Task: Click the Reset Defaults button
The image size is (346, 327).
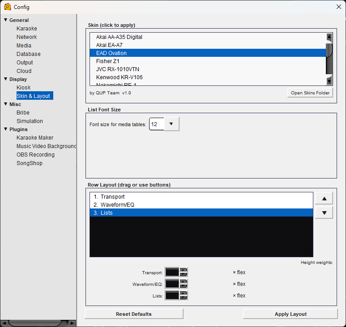Action: pos(134,314)
